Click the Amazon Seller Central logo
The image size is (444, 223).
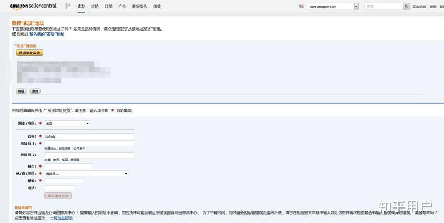(x=33, y=6)
